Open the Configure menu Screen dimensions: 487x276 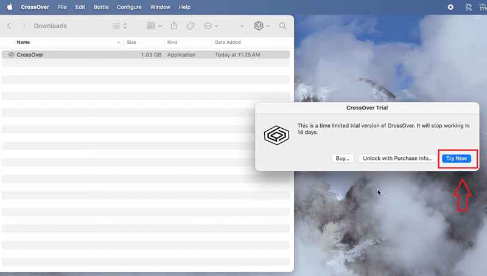click(x=129, y=7)
